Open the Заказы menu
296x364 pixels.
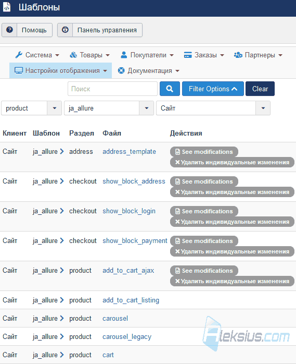pyautogui.click(x=204, y=55)
